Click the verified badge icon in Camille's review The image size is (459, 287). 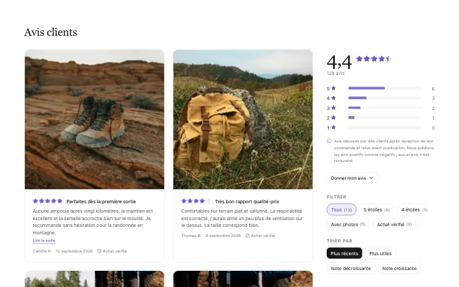(99, 251)
